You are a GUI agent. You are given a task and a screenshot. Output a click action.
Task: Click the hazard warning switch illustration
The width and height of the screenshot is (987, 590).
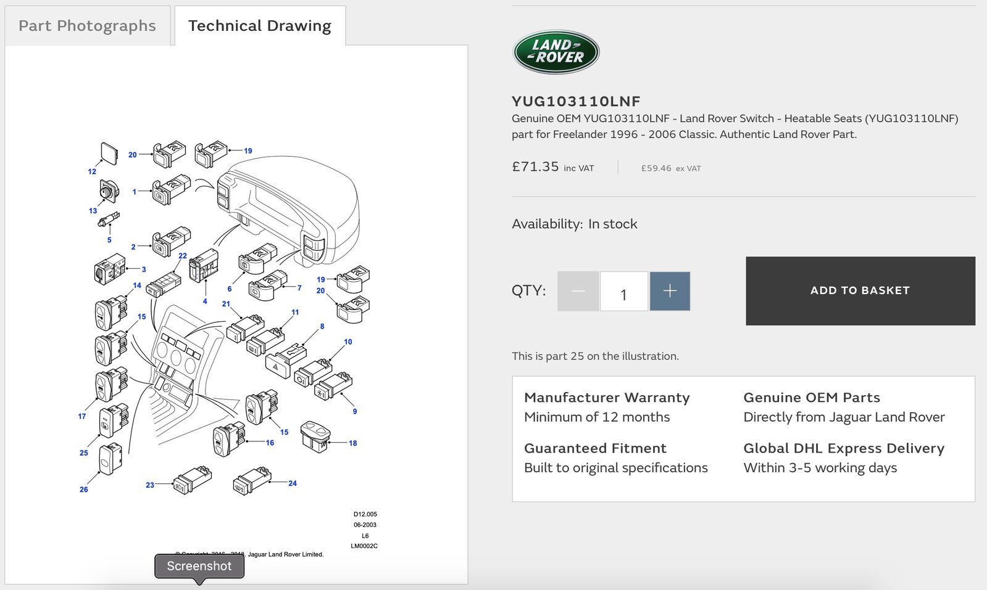click(285, 359)
